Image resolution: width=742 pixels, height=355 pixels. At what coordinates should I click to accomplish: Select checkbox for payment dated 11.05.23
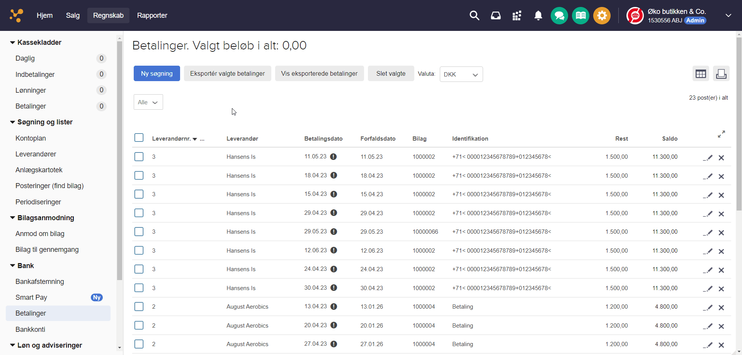[139, 157]
